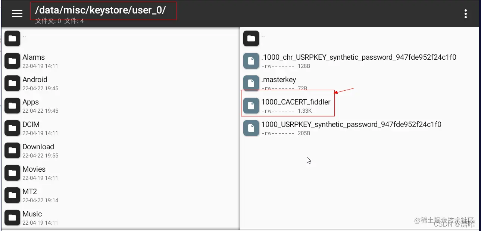Click the folder and file count subtitle
The width and height of the screenshot is (481, 231).
point(60,21)
